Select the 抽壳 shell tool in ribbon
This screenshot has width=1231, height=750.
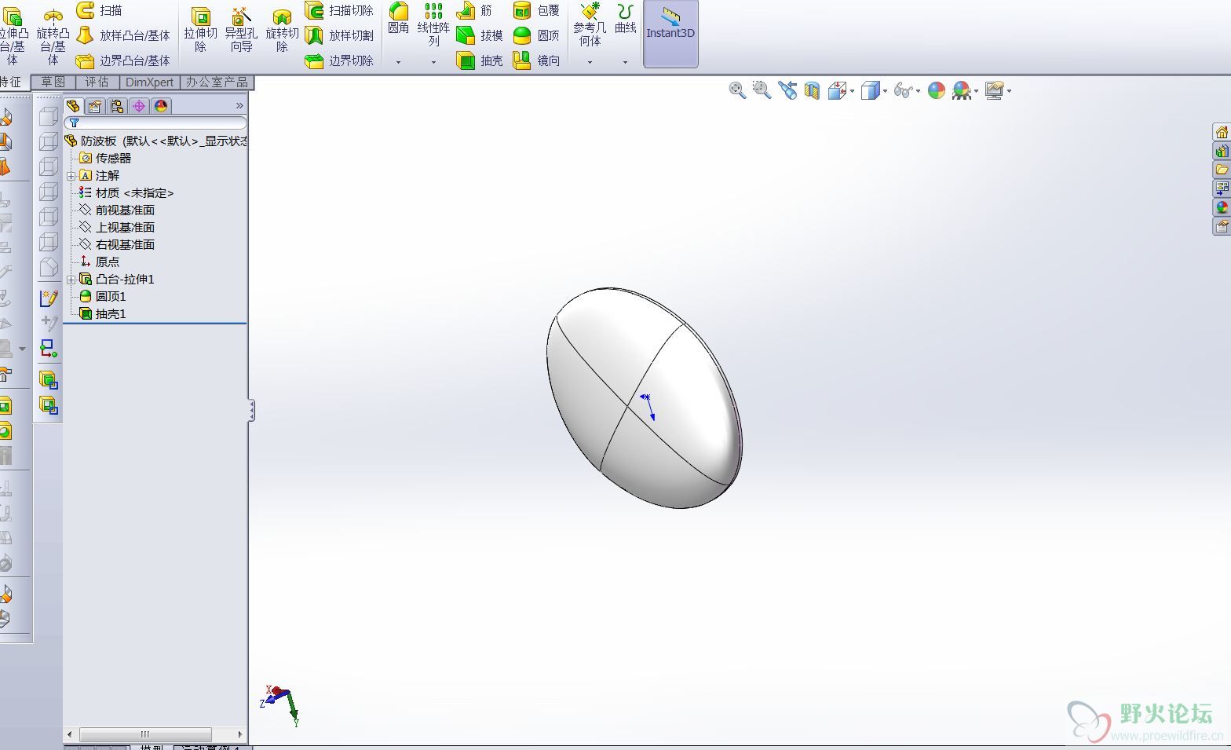coord(480,60)
